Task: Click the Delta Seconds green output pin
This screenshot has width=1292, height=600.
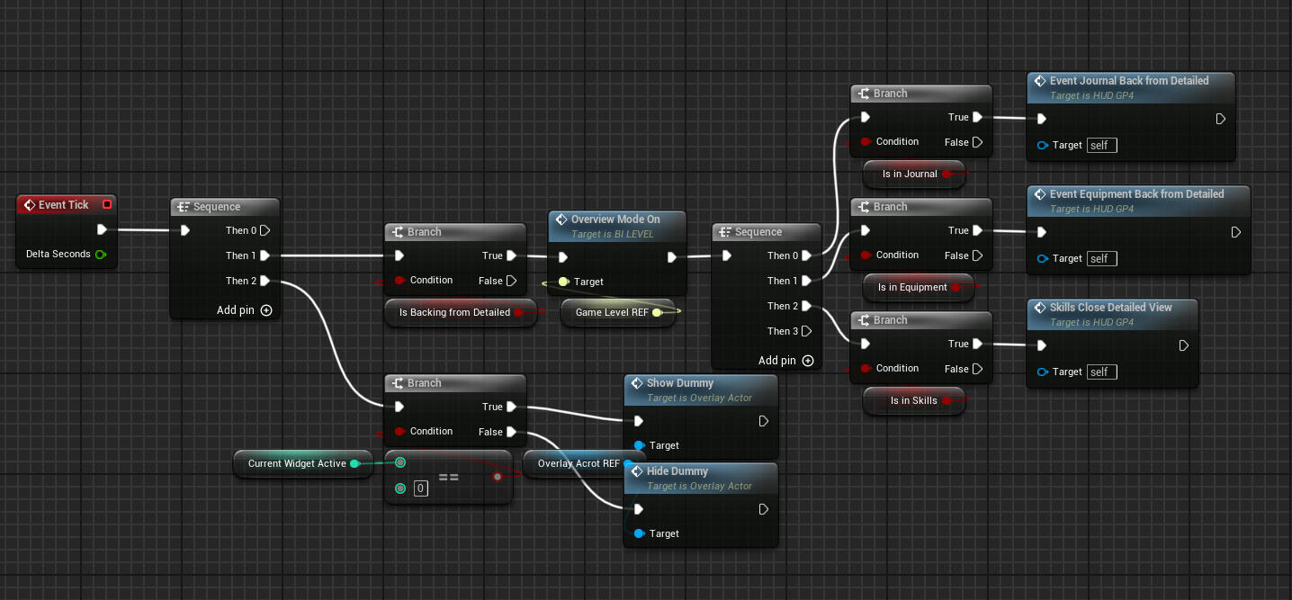Action: [x=100, y=255]
